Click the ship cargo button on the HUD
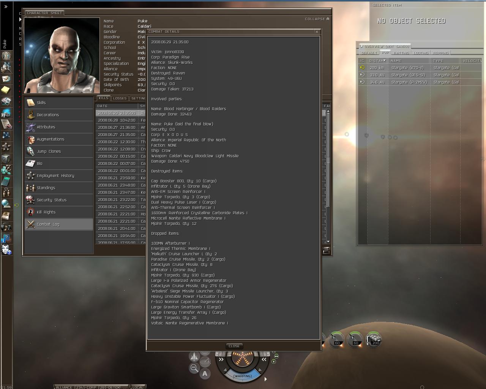 [194, 357]
